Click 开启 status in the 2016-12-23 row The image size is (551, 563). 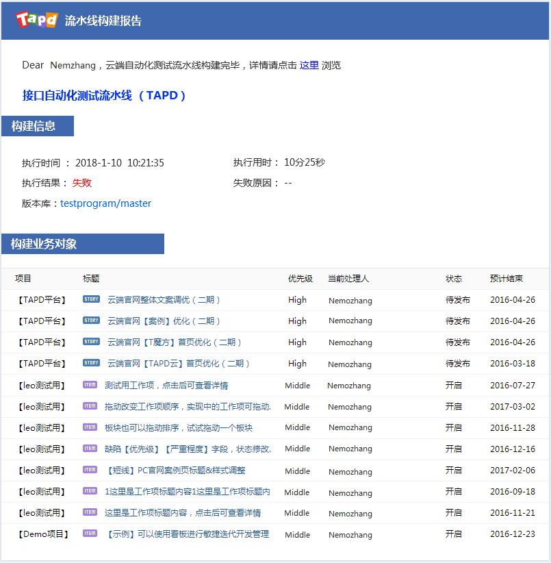coord(454,534)
